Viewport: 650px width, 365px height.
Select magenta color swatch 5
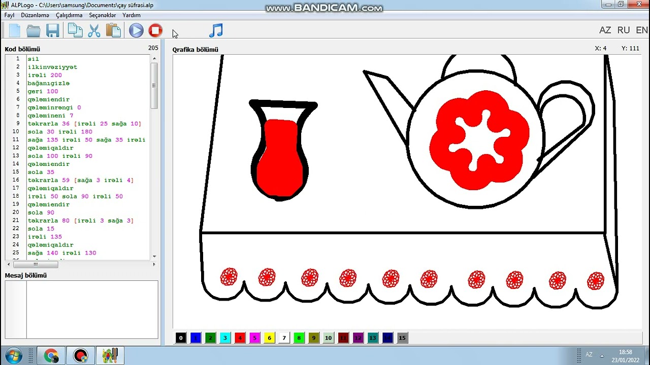click(254, 338)
